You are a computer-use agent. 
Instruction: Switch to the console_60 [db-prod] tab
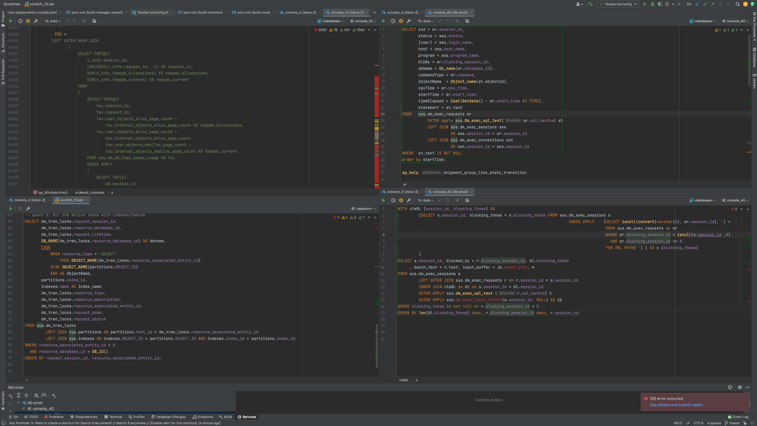pos(450,12)
